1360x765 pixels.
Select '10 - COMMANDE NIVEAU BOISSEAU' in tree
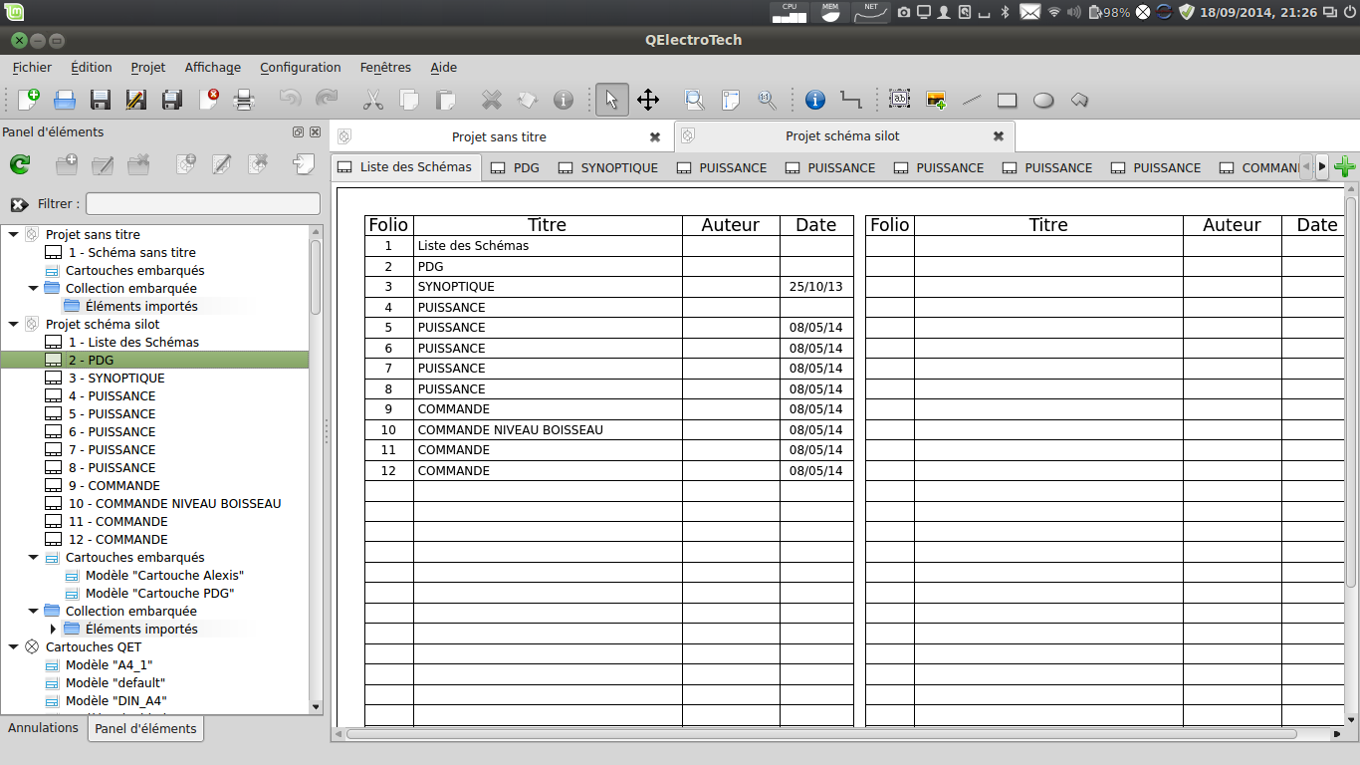(x=174, y=504)
